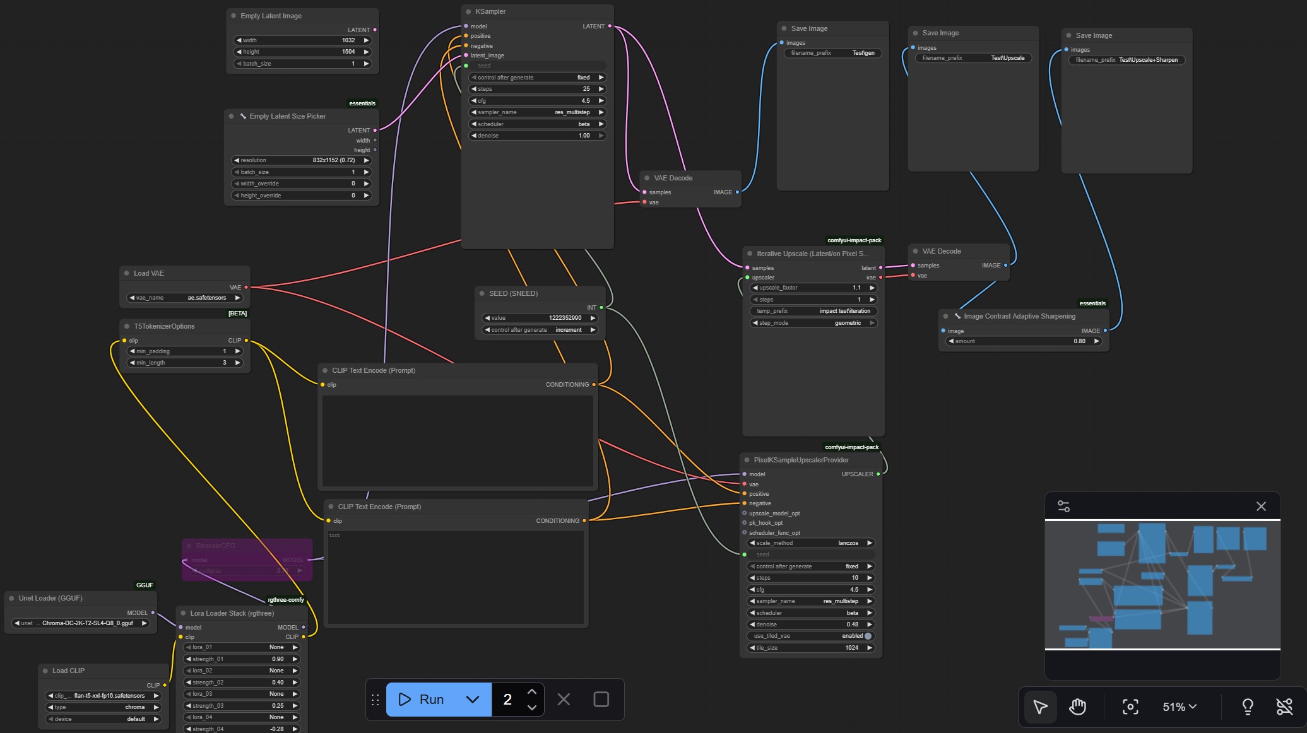Click the cancel current run X icon
The image size is (1307, 733).
pos(564,699)
